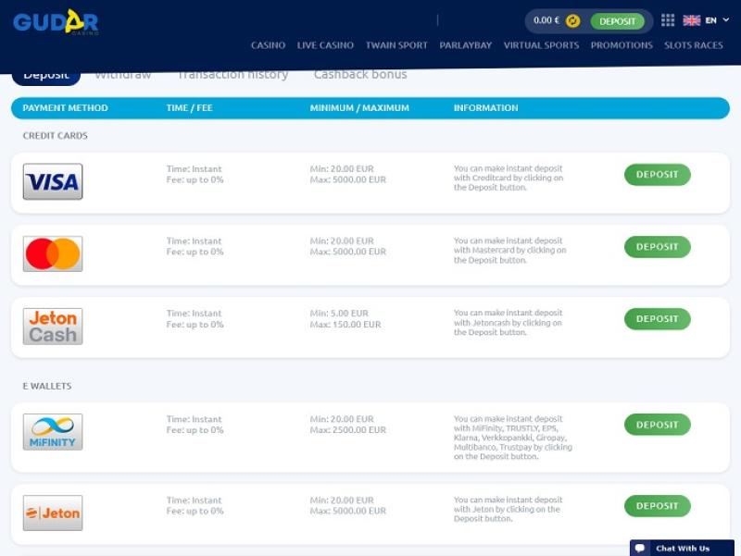Open the Chat With Us widget
Image resolution: width=741 pixels, height=556 pixels.
683,548
